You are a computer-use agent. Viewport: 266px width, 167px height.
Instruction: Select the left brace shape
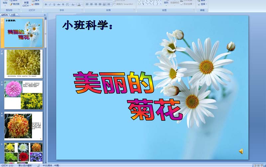point(154,4)
